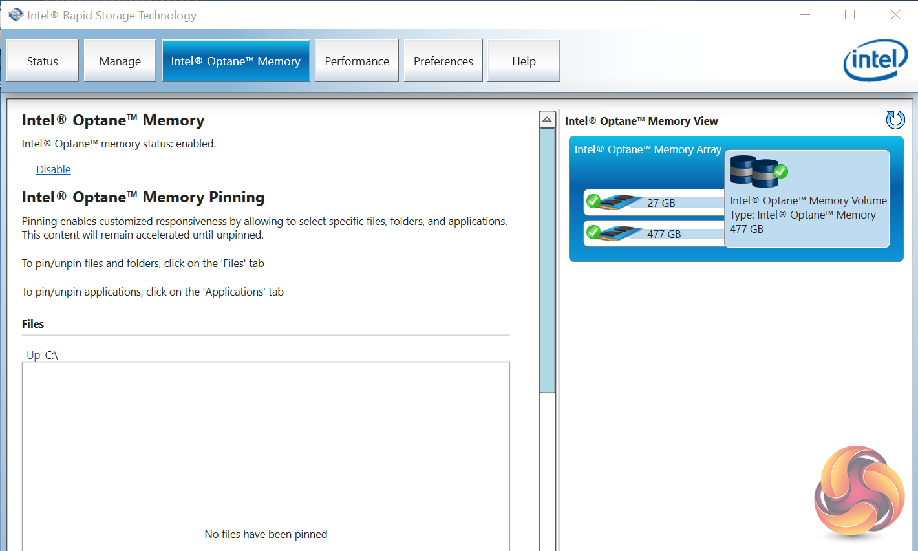
Task: Click the C:\ path text
Action: [x=52, y=355]
